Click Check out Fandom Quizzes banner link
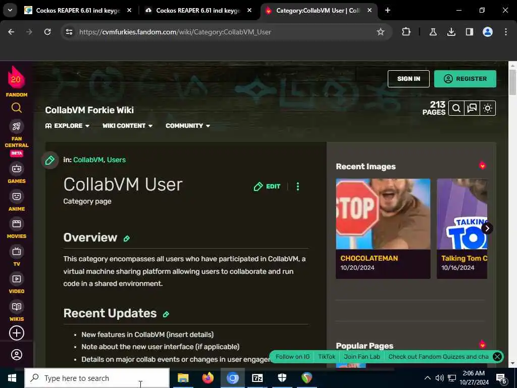This screenshot has width=517, height=388. [438, 357]
